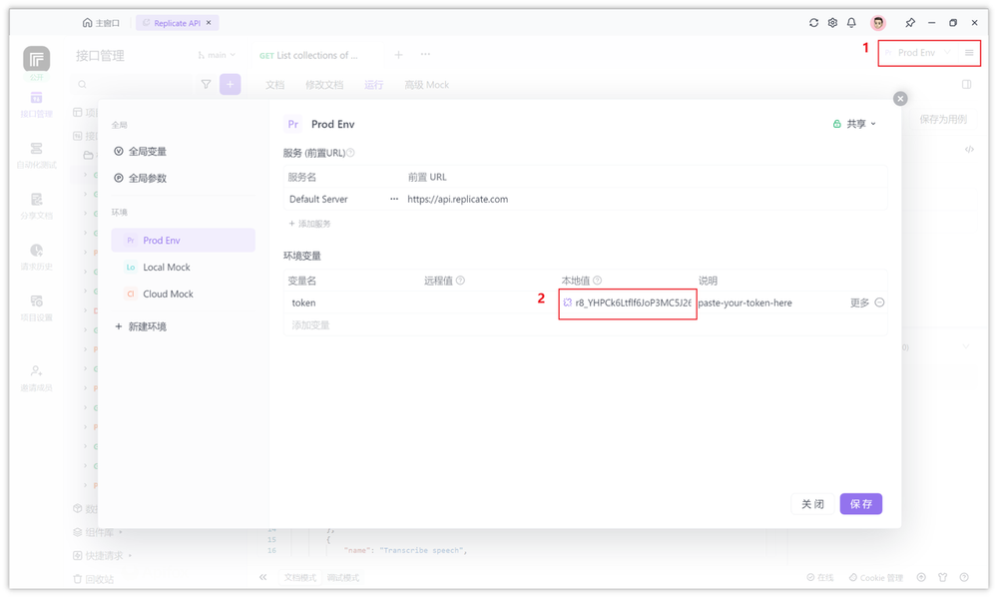Click the token 本地值 input field
Screen dimensions: 998x598
point(627,301)
